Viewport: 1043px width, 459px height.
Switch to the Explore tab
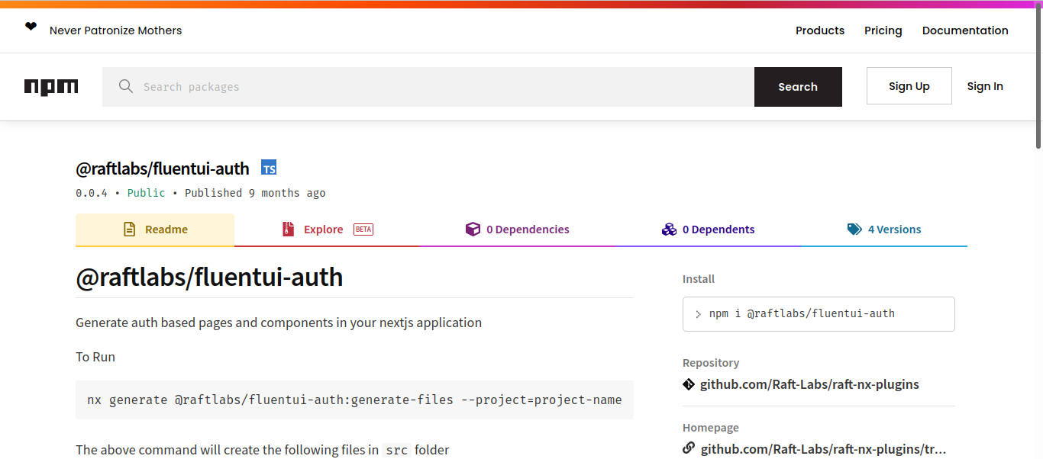click(327, 230)
